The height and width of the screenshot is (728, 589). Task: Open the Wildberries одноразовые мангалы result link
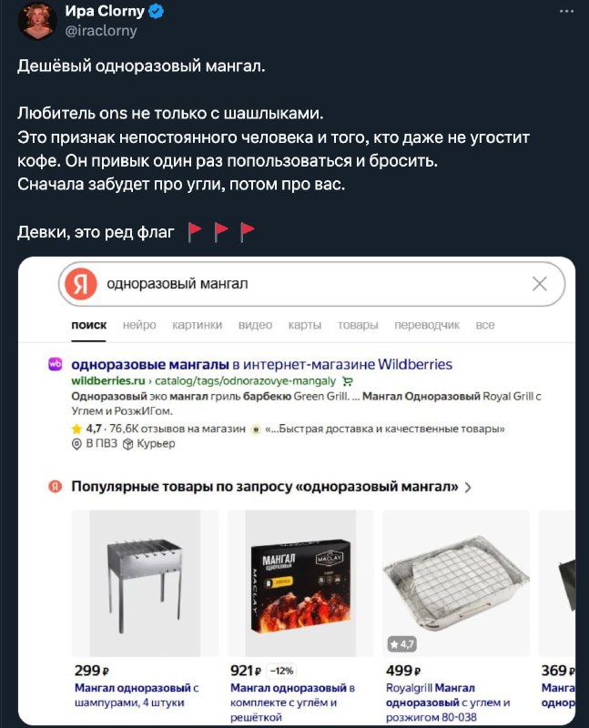click(261, 365)
